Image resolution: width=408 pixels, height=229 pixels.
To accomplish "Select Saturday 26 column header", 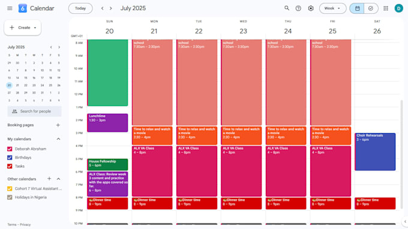I will [x=377, y=28].
